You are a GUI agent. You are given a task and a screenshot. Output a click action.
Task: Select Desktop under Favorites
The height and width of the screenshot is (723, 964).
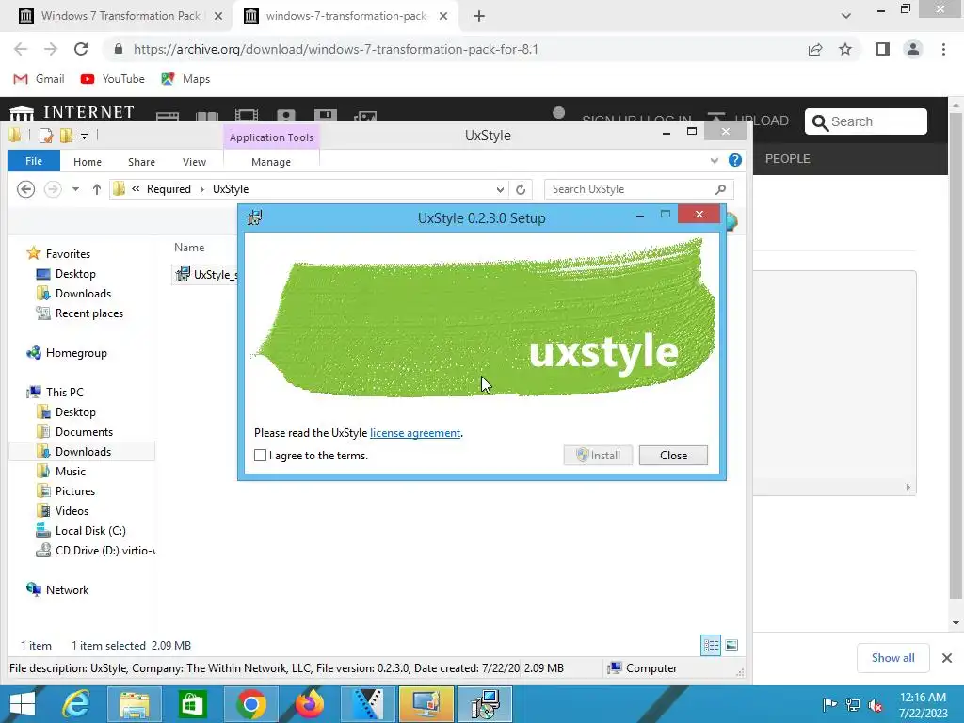tap(75, 274)
